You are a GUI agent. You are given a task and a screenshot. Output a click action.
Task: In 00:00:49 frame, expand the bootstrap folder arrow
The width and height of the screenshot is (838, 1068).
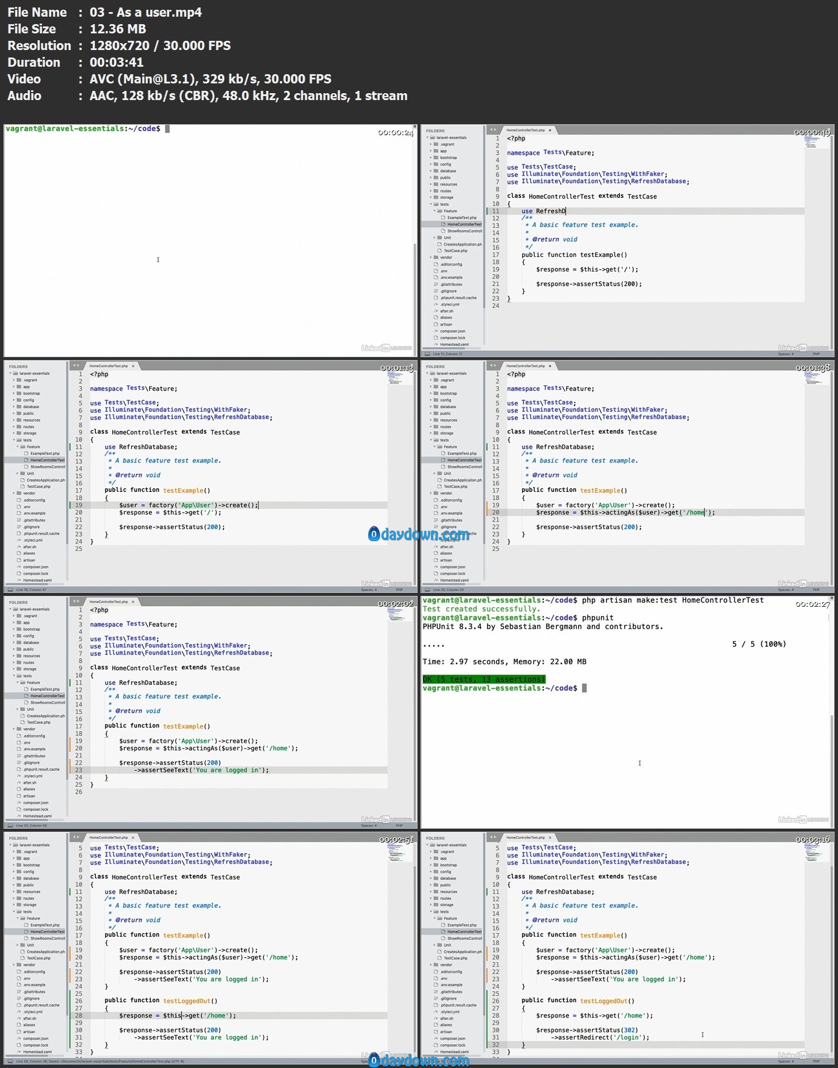click(x=430, y=158)
